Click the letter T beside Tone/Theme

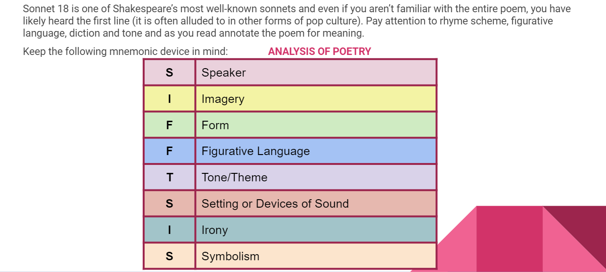click(169, 178)
